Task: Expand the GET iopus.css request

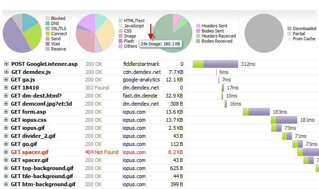Action: 6,120
